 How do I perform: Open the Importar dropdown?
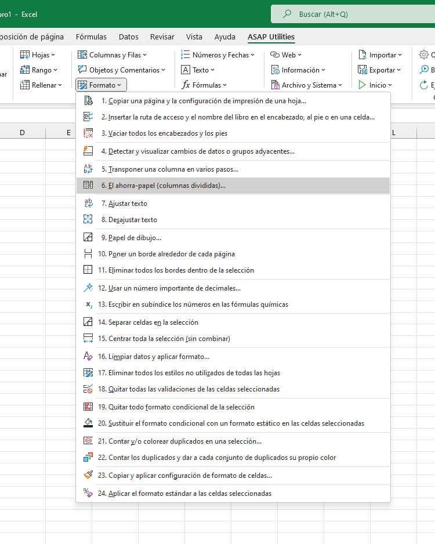pos(380,55)
